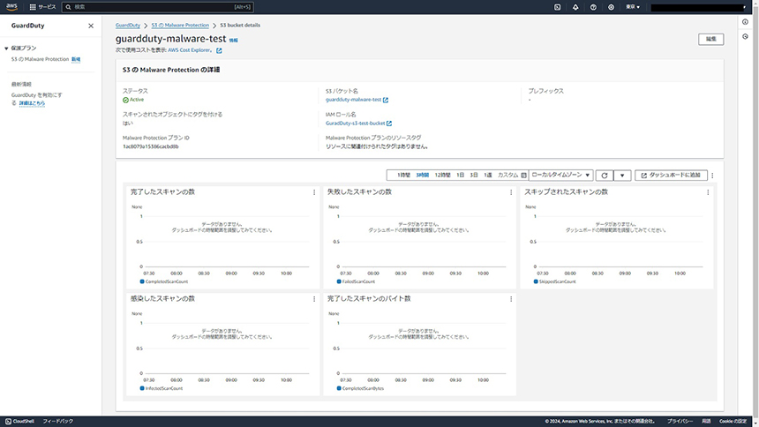This screenshot has height=427, width=759.
Task: Toggle the FailedScanCount legend entry
Action: (356, 281)
